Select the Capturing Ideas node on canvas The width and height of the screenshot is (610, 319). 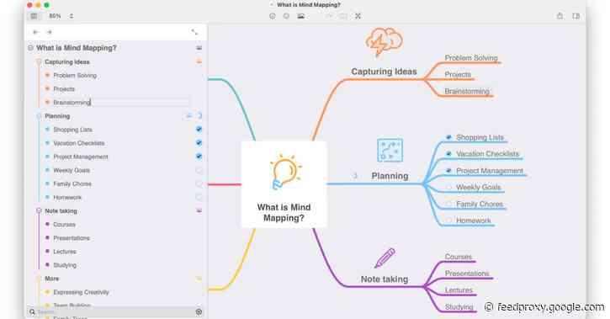point(384,72)
